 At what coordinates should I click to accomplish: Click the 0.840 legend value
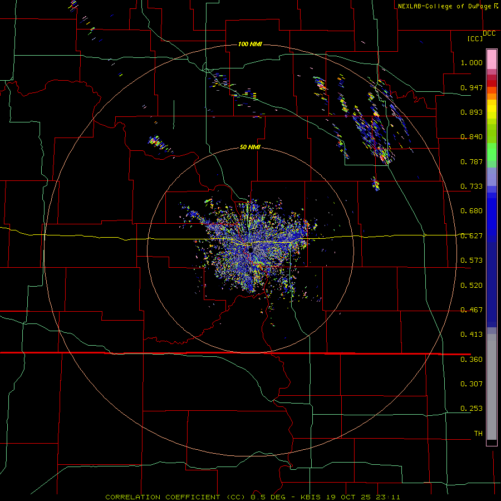pos(471,137)
